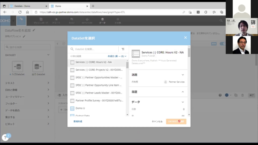The image size is (258, 145).
Task: Select the 入力DataSet tile icon
Action: pos(18,67)
